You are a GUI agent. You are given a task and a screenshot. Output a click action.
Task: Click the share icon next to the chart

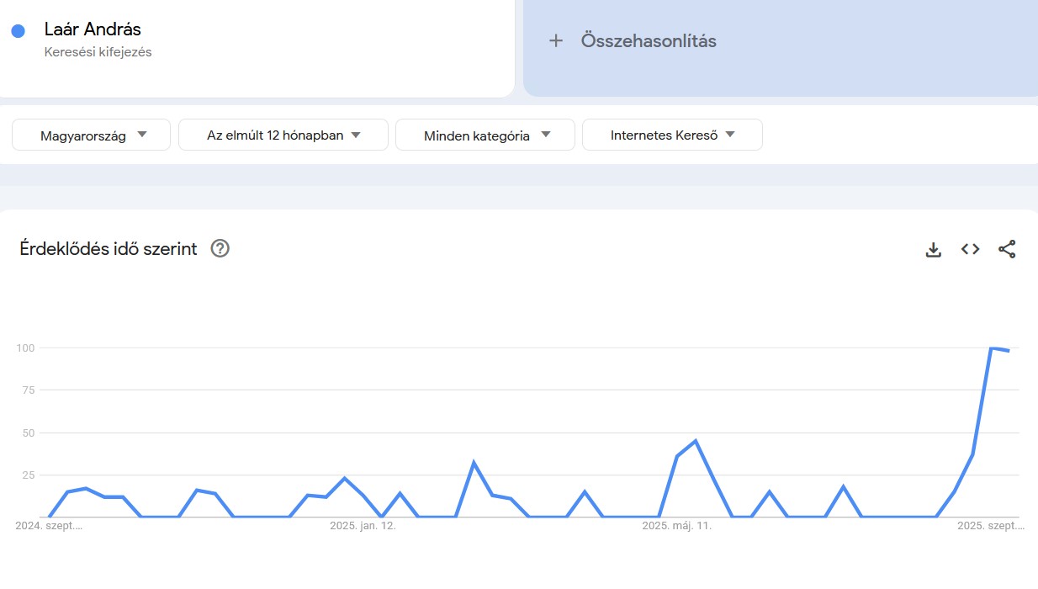coord(1007,249)
